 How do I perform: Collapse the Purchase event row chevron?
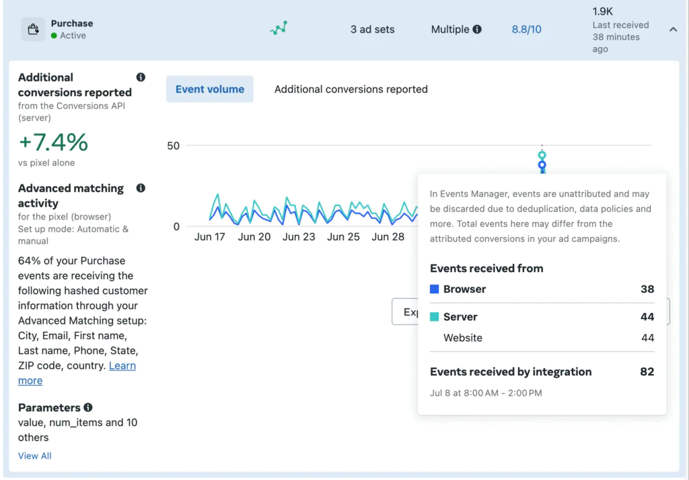(673, 30)
